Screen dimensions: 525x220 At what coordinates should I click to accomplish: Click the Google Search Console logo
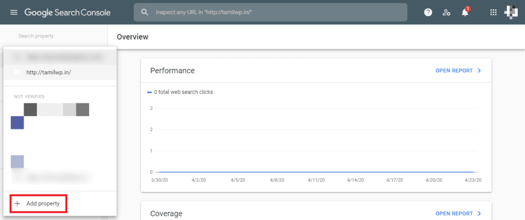point(67,12)
